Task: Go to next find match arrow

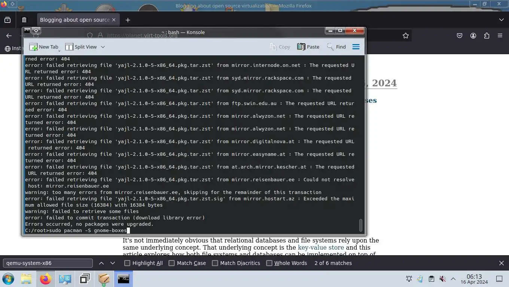Action: [x=113, y=263]
